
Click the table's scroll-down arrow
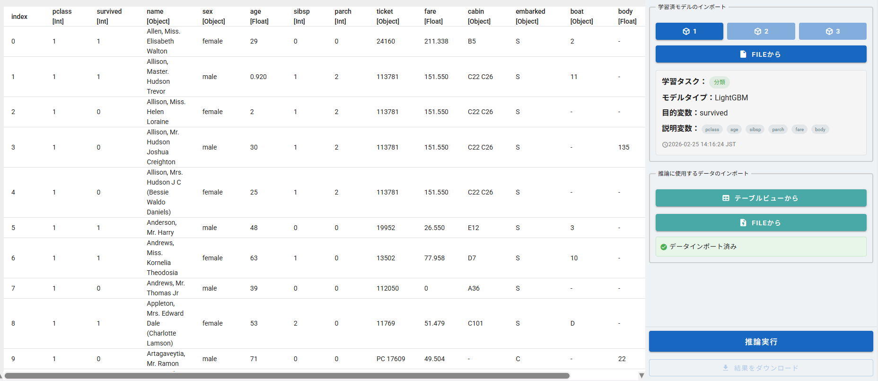tap(641, 375)
